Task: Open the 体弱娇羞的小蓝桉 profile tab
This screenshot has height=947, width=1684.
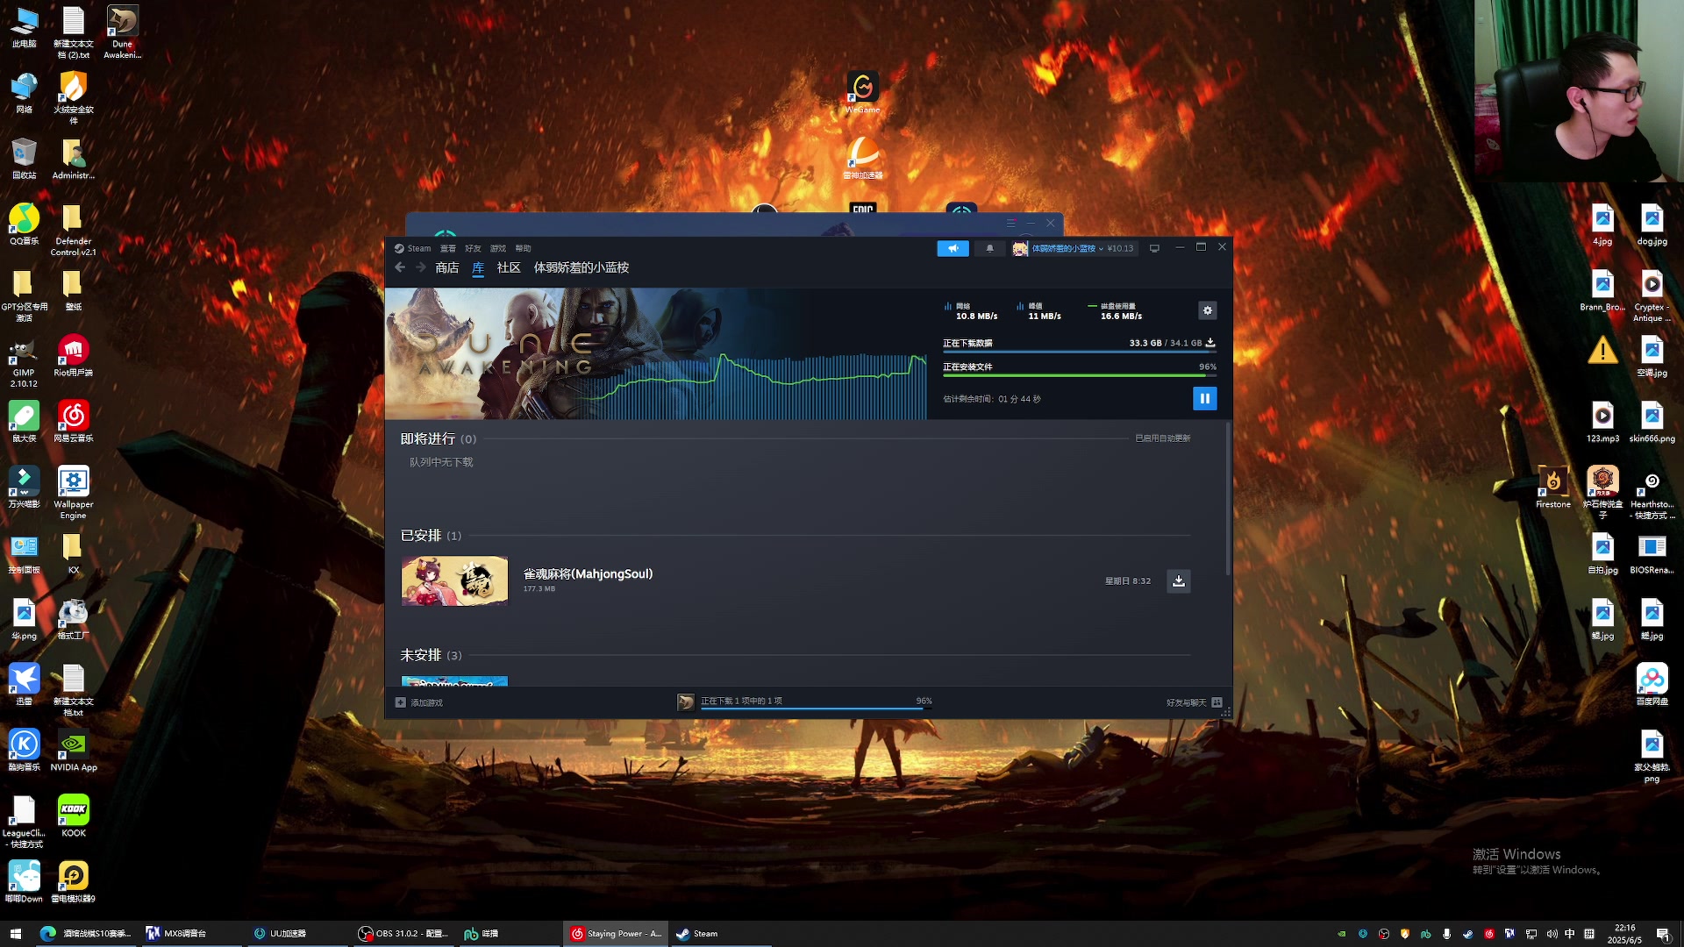Action: point(582,267)
